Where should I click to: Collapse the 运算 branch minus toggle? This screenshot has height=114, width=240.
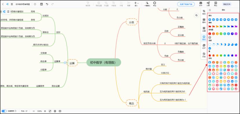(x=65, y=63)
